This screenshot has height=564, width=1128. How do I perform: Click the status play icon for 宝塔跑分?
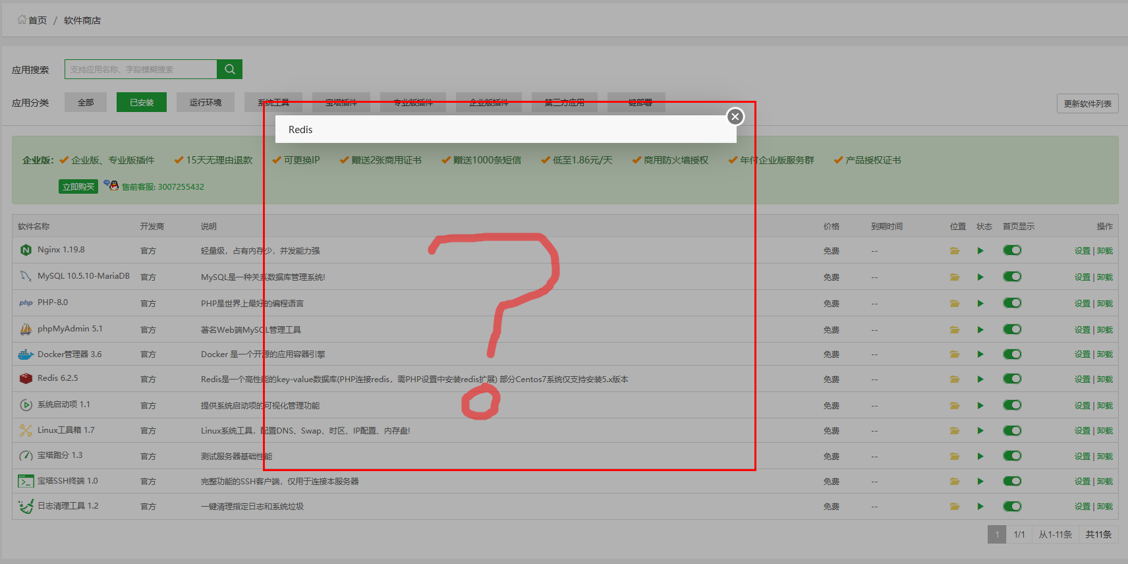point(980,456)
